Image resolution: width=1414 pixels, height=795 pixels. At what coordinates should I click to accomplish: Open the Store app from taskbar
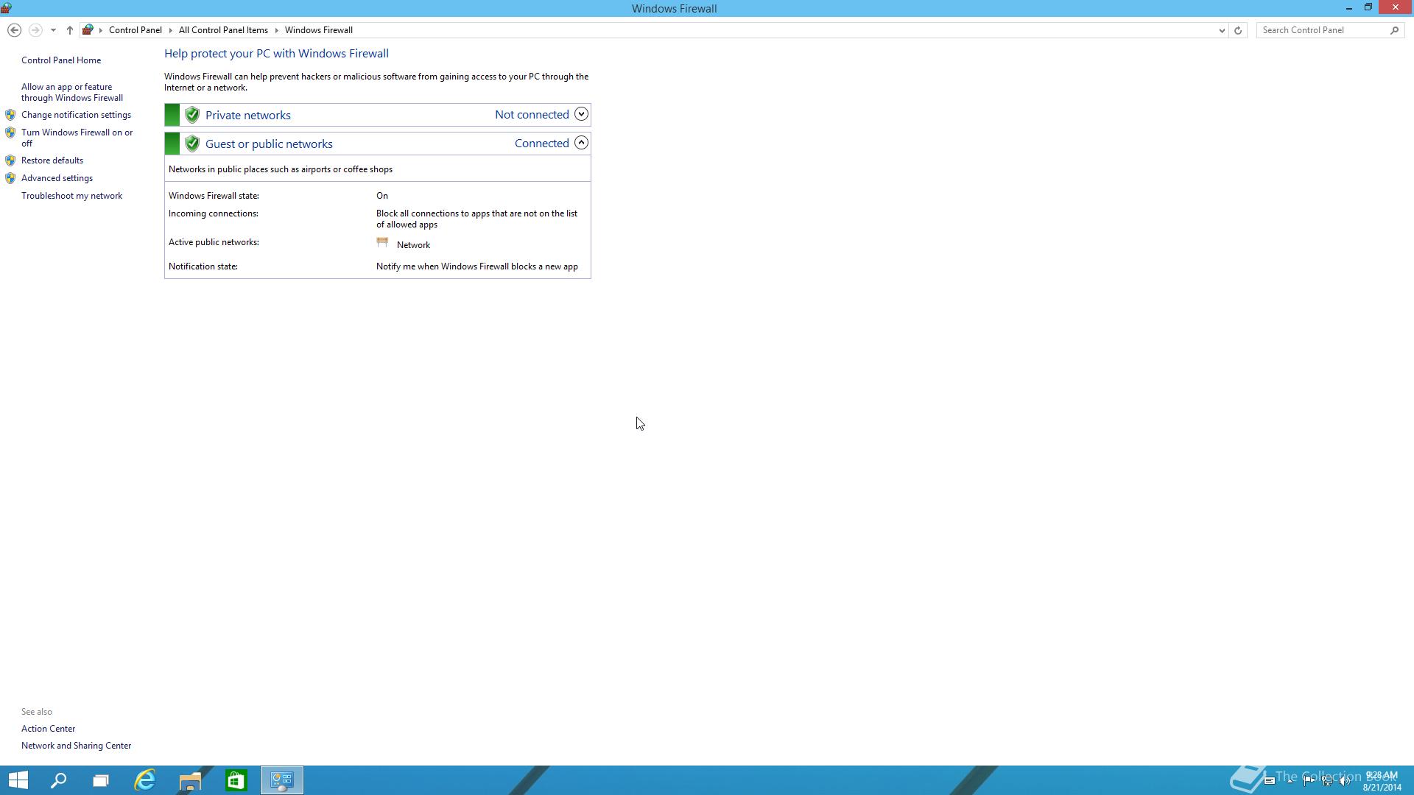[236, 780]
